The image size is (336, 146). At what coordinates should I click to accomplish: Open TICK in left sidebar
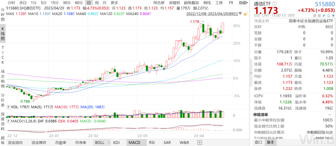pyautogui.click(x=3, y=55)
